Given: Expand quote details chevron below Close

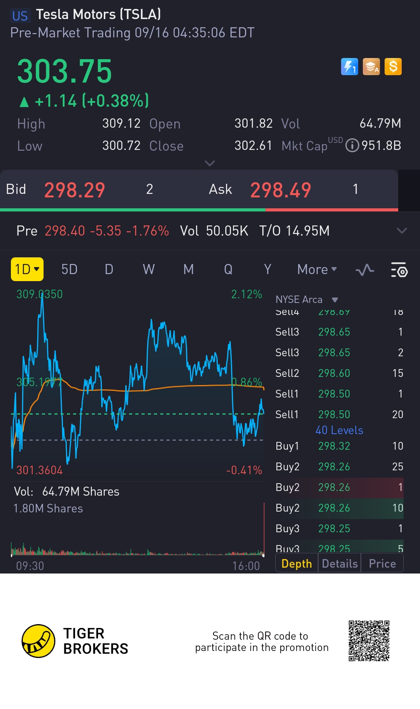Looking at the screenshot, I should pyautogui.click(x=210, y=163).
